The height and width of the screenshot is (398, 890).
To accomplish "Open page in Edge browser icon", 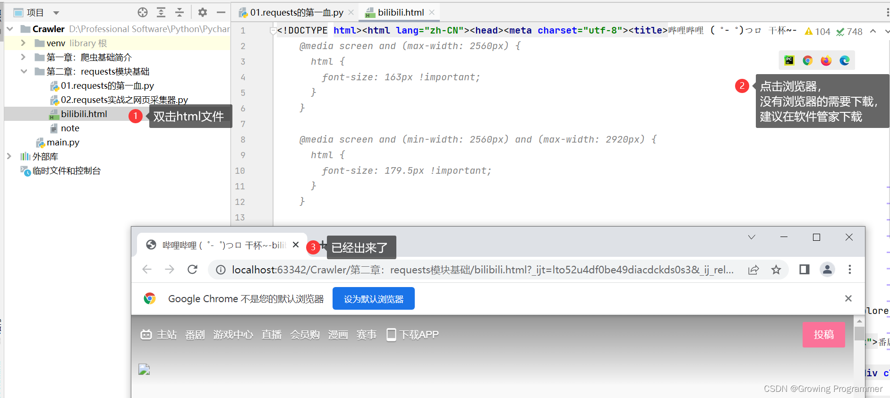I will pyautogui.click(x=844, y=60).
